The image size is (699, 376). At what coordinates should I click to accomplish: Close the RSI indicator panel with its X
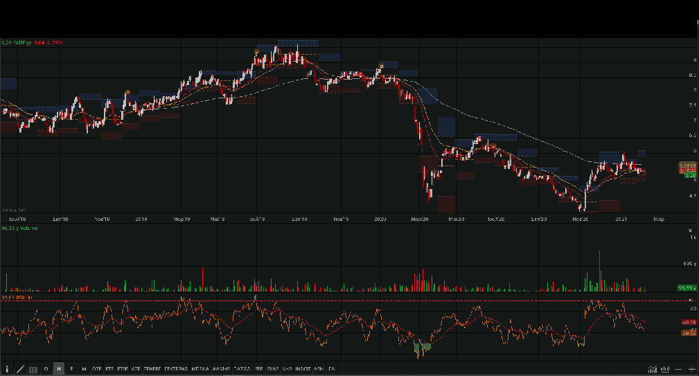(x=690, y=300)
